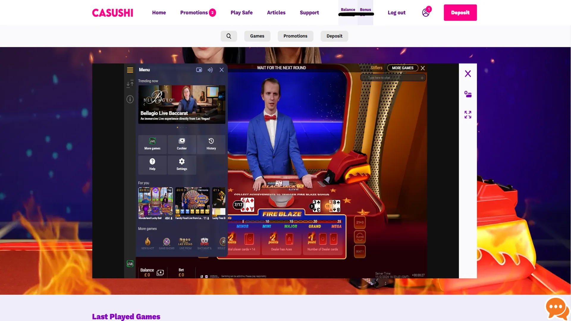This screenshot has height=321, width=571.
Task: Open More games tile in Menu
Action: click(152, 144)
